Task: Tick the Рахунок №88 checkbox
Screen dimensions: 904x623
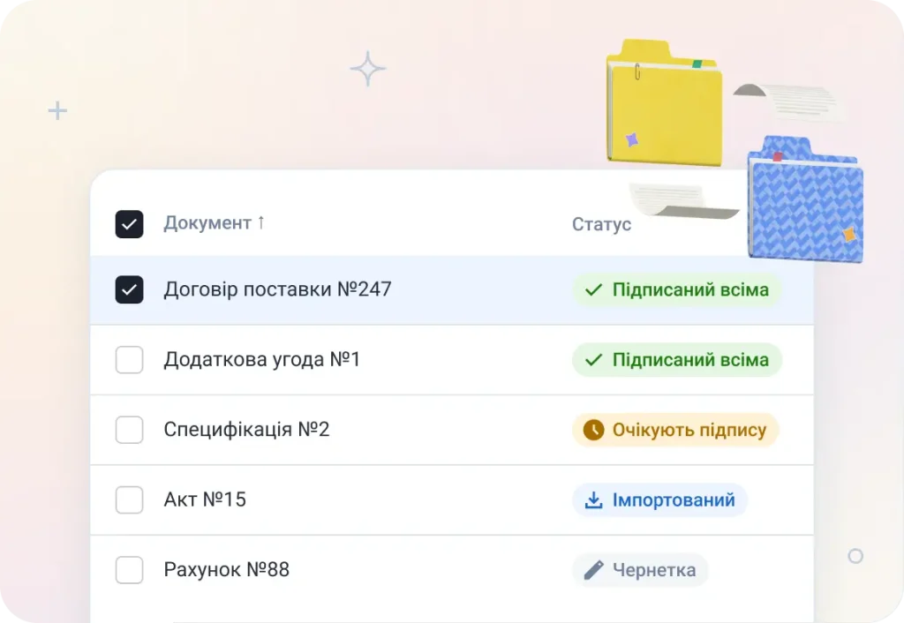Action: tap(129, 570)
